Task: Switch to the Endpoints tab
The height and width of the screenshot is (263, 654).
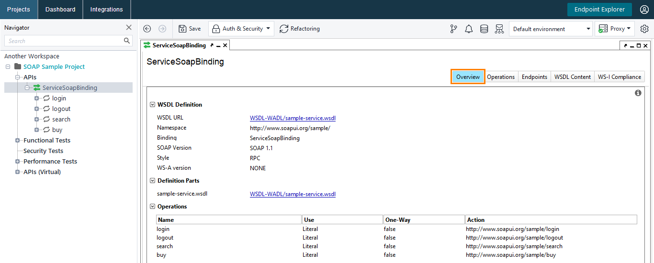Action: coord(534,77)
